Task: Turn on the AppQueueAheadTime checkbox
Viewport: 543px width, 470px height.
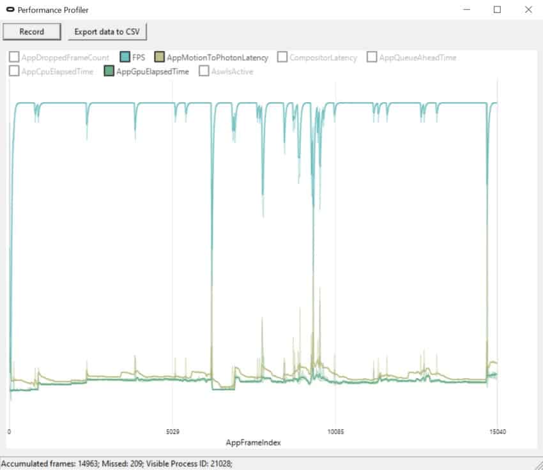Action: (372, 57)
